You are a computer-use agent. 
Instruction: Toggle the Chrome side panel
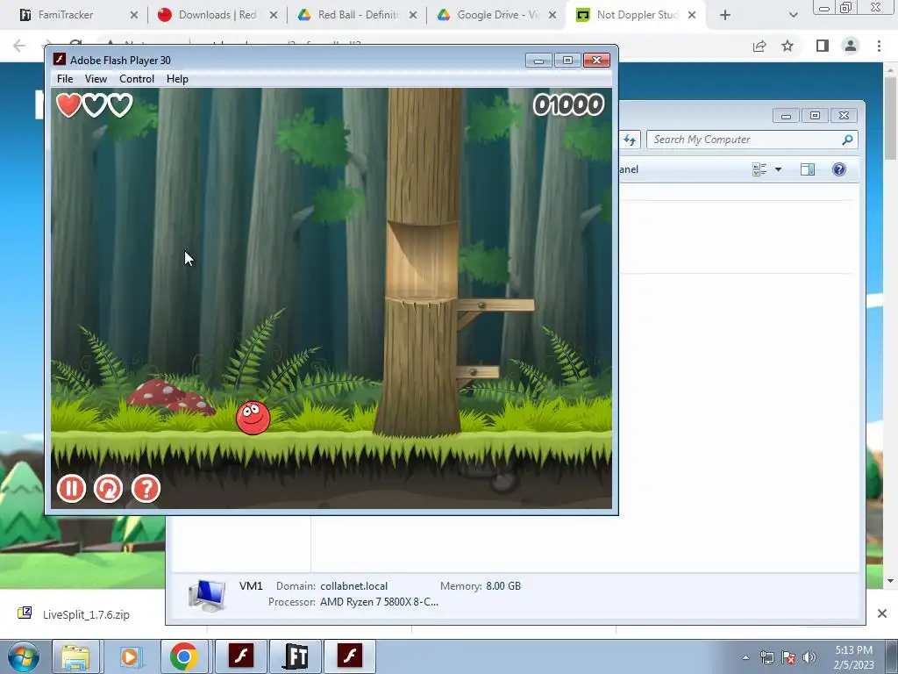(823, 46)
